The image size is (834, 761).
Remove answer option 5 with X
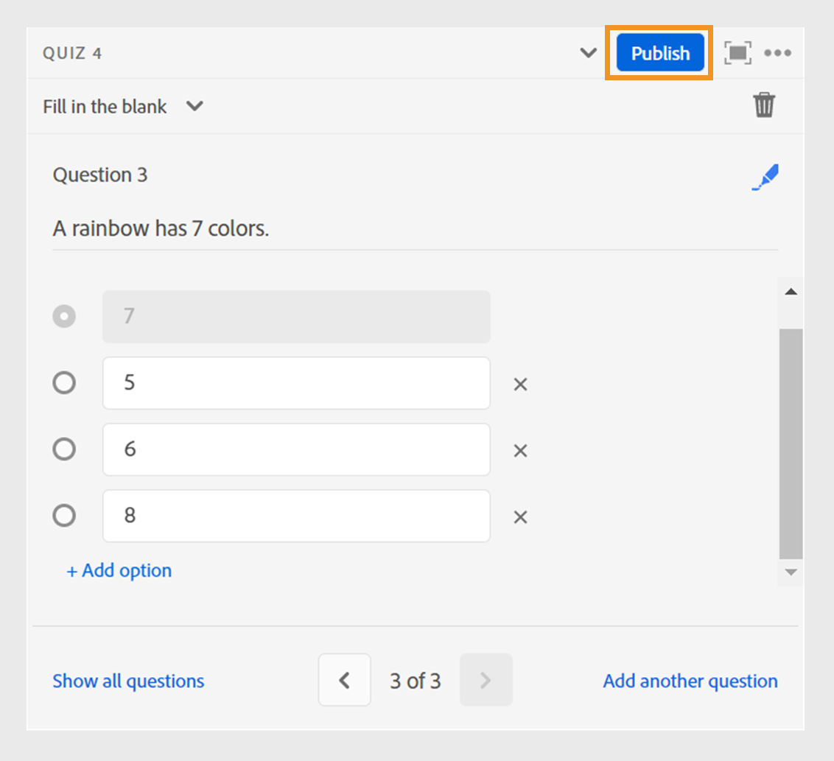point(520,384)
